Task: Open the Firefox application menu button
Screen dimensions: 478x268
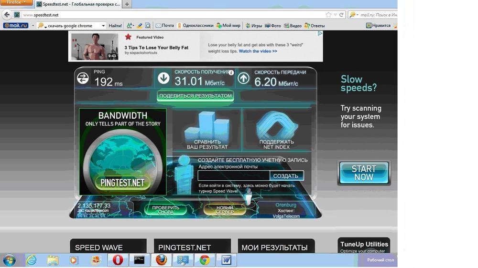Action: (16, 2)
